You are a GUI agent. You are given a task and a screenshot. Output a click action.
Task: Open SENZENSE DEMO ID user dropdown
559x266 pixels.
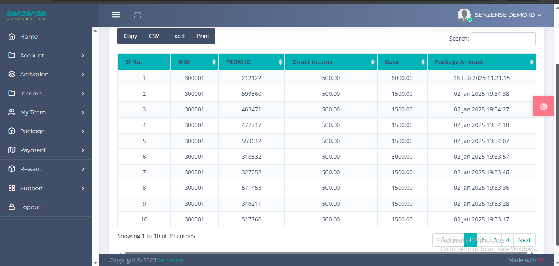click(508, 15)
